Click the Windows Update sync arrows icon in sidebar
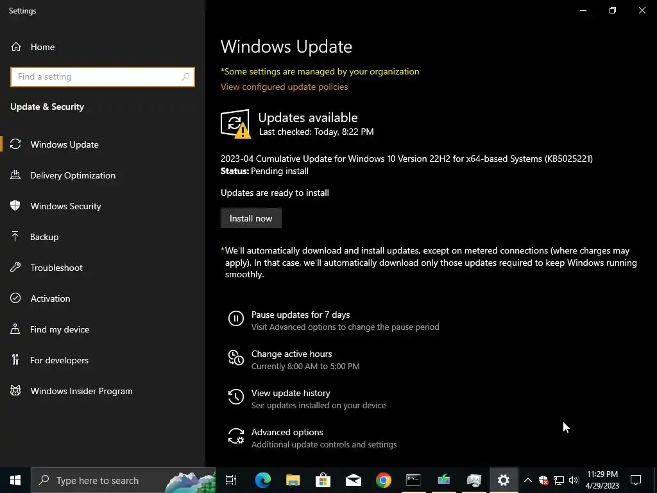Screen dimensions: 657x493 [15, 144]
